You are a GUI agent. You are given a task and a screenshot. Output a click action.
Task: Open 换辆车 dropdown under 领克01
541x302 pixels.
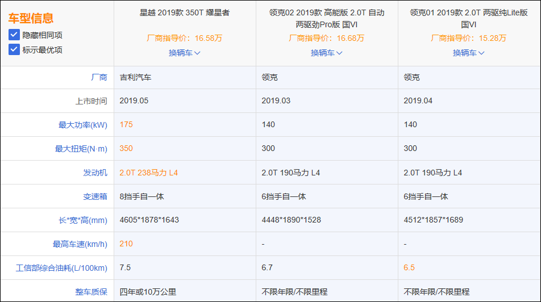coord(469,53)
